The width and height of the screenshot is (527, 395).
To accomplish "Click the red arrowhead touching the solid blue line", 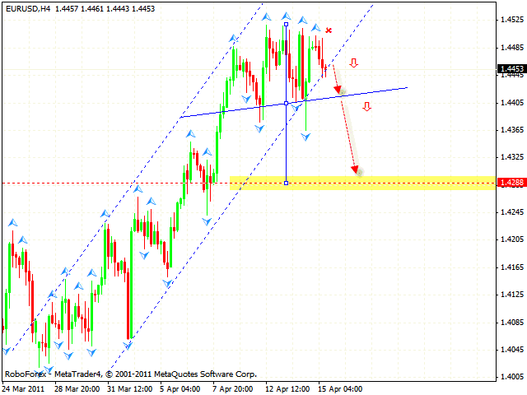I will tap(338, 90).
